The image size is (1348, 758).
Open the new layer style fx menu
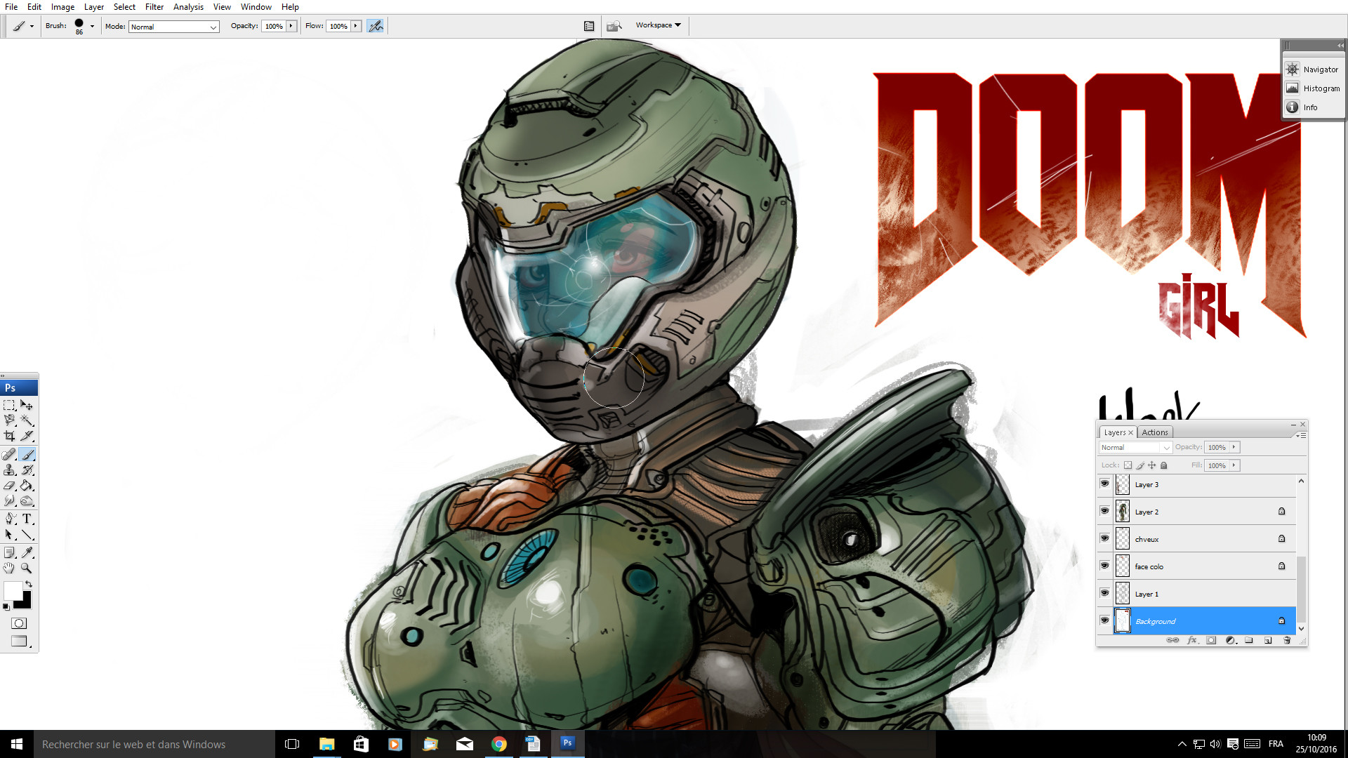(1193, 640)
